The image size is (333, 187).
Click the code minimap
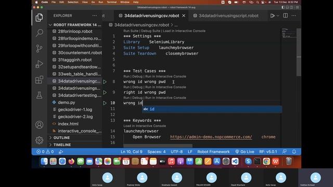point(288,33)
